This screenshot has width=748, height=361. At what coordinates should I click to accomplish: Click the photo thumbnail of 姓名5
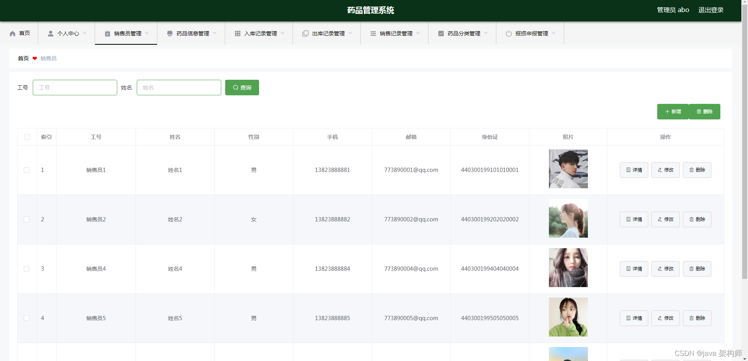coord(568,317)
